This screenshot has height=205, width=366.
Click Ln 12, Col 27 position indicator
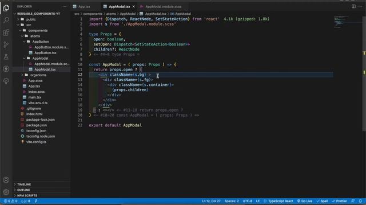point(211,201)
